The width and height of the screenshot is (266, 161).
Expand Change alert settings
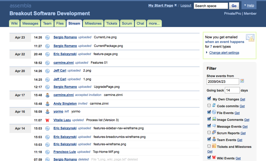(x=224, y=53)
